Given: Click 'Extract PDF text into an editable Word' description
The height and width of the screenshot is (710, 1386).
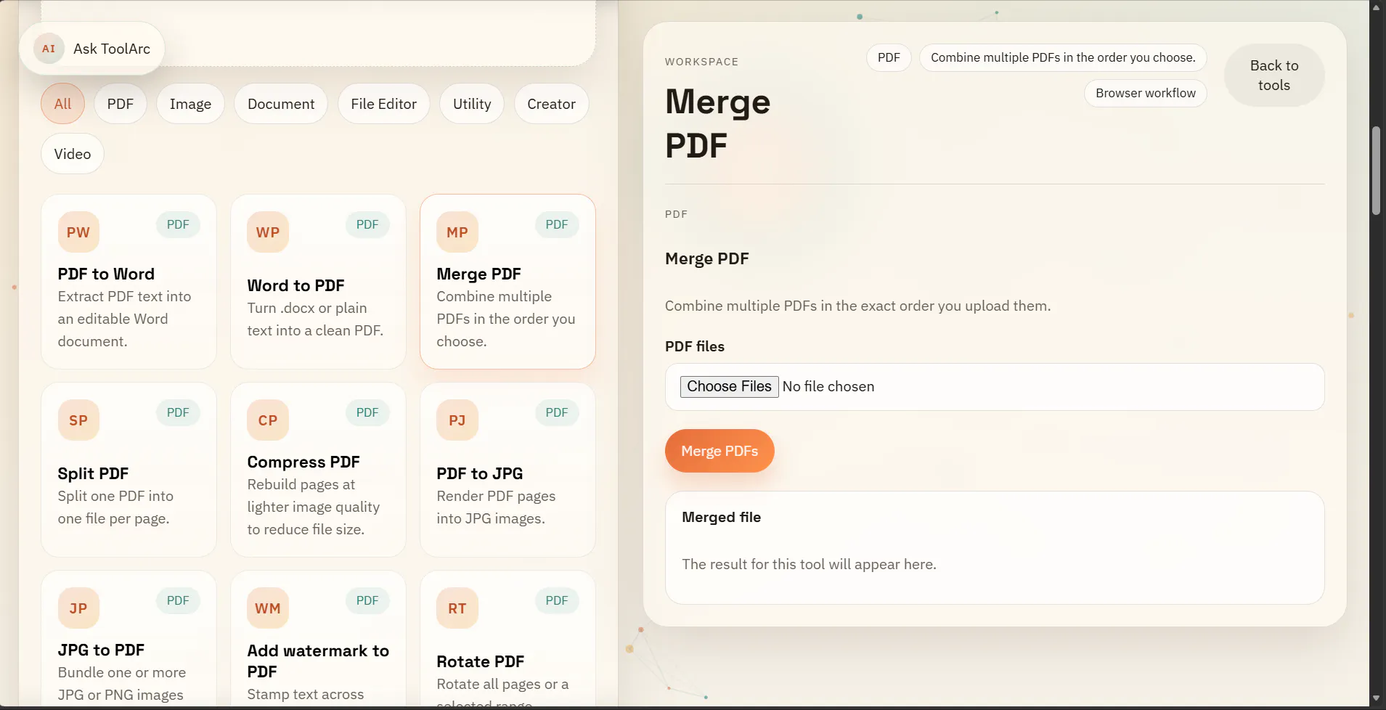Looking at the screenshot, I should tap(124, 319).
